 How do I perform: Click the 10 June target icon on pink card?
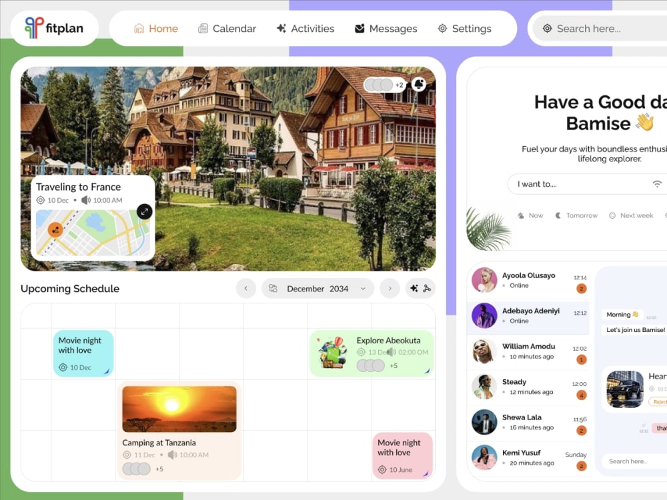(382, 469)
